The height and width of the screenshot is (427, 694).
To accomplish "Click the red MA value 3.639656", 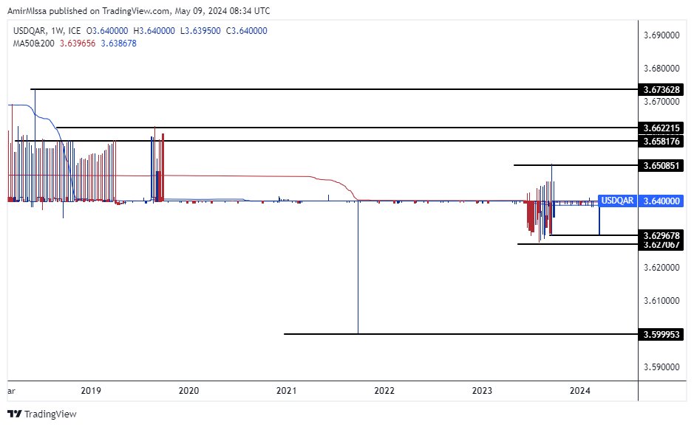I will coord(78,44).
